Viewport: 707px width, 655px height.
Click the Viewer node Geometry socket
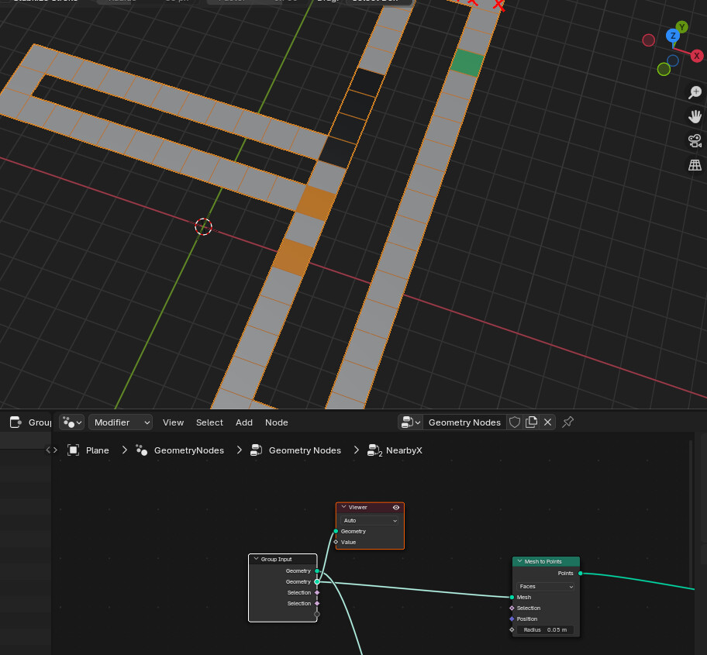click(336, 532)
